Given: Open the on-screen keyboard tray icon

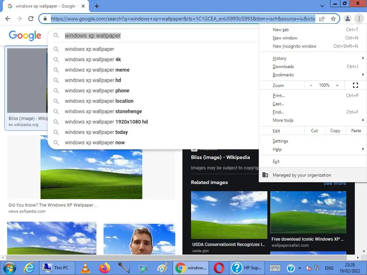Looking at the screenshot, I should tap(275, 268).
